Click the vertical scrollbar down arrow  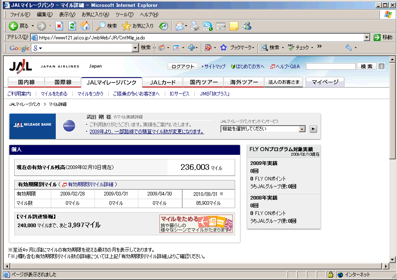(x=393, y=260)
